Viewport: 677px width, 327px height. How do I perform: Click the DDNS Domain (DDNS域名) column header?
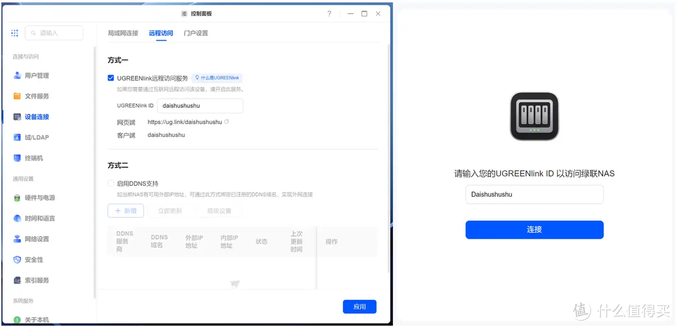click(x=159, y=241)
